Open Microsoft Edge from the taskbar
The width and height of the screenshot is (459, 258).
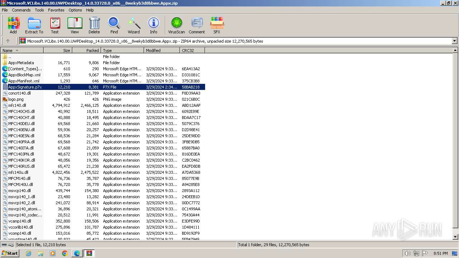[77, 253]
